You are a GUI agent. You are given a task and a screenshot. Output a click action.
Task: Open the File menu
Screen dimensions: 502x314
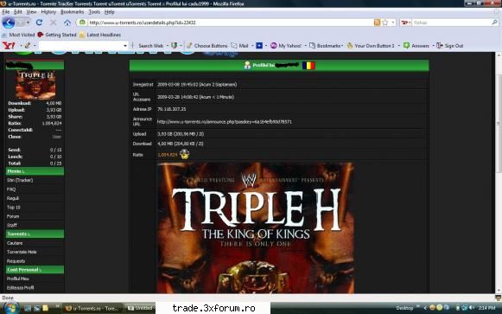(6, 12)
